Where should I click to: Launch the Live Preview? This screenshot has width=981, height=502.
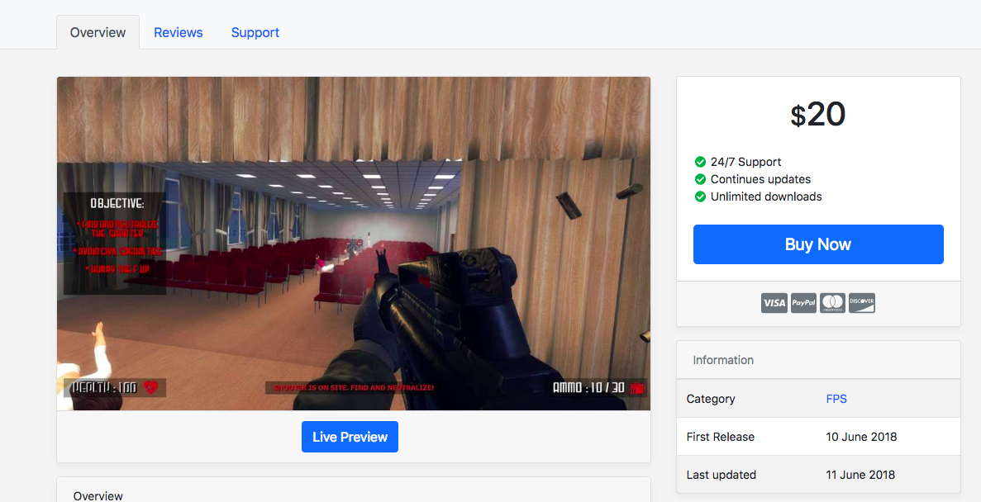click(350, 437)
